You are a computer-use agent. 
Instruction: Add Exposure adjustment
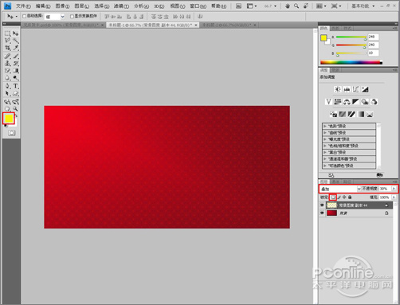coord(365,89)
